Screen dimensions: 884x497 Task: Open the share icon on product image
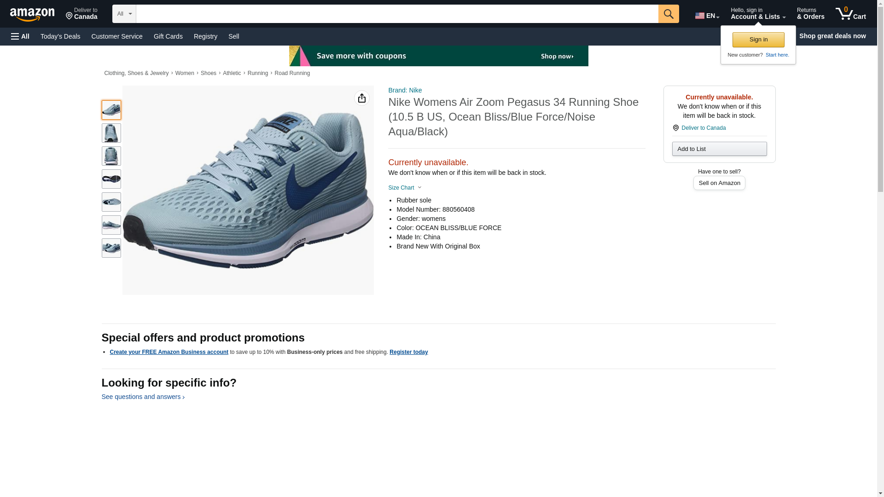pos(362,98)
